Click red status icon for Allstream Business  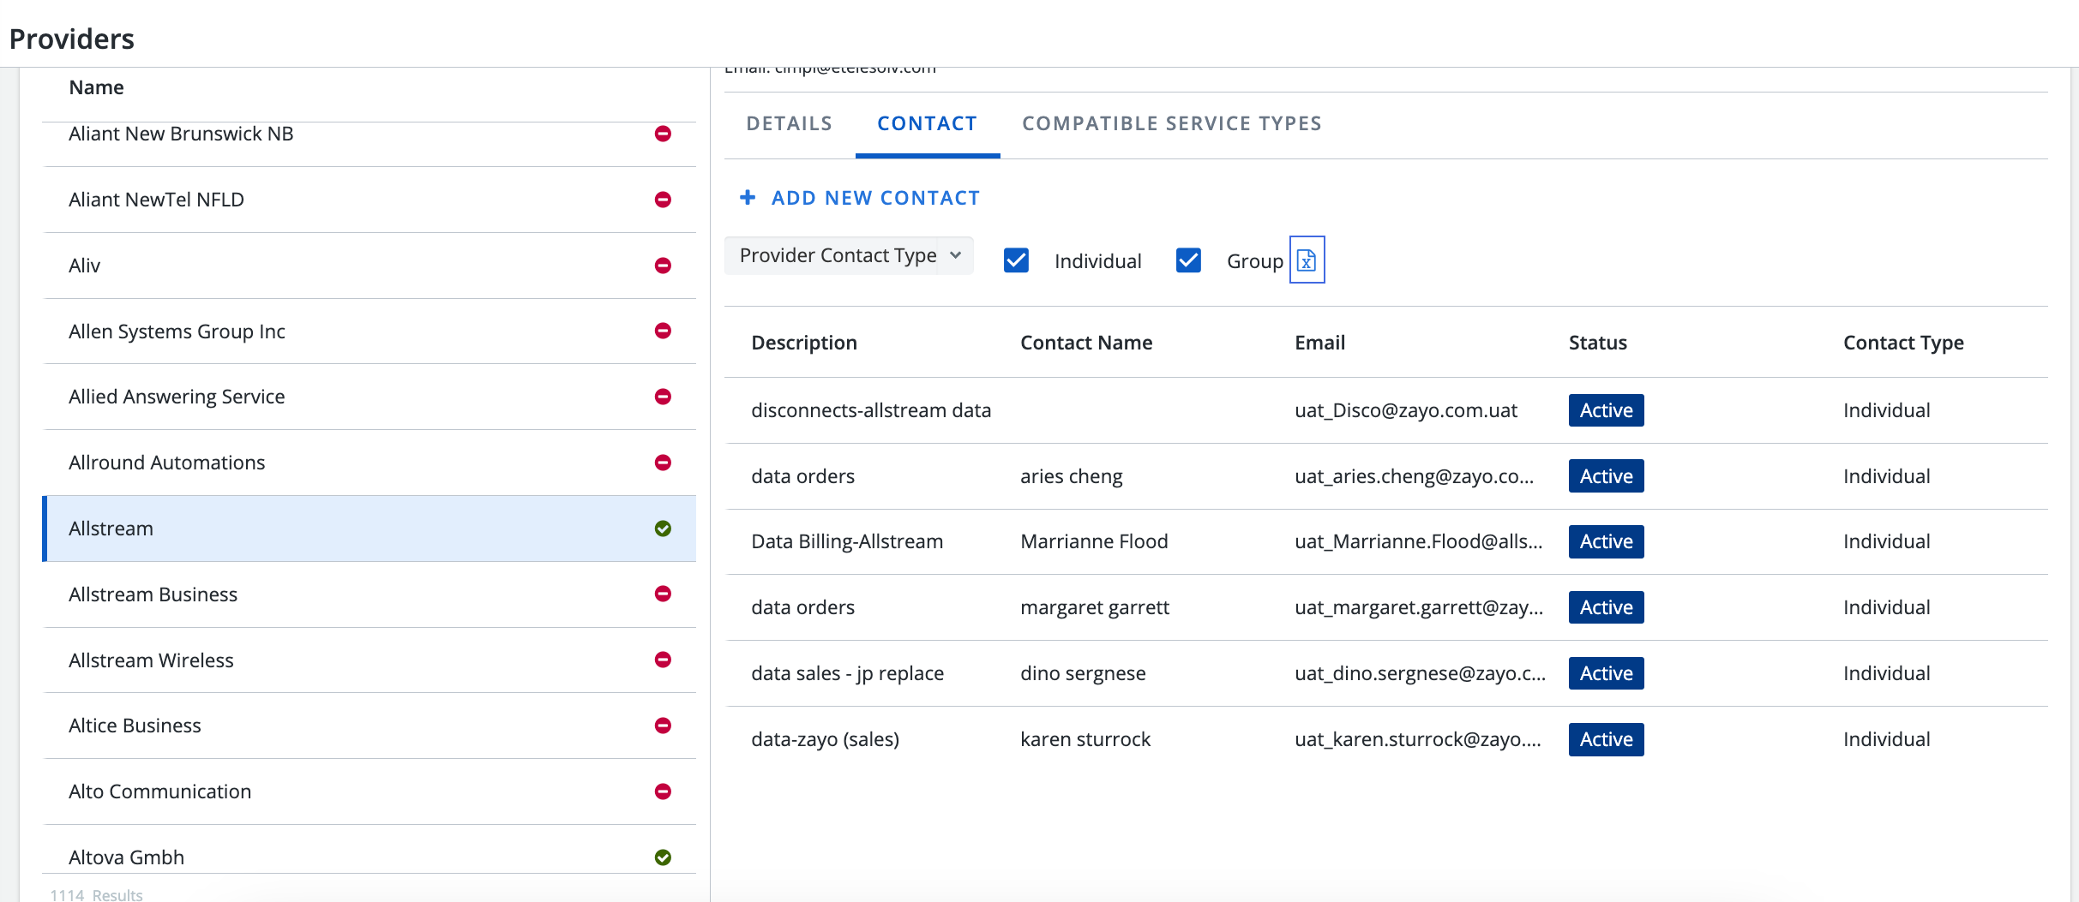(663, 594)
